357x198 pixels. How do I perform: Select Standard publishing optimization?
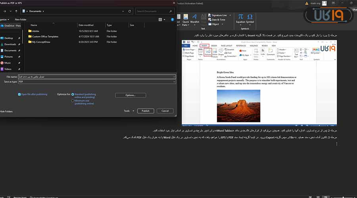[x=73, y=94]
